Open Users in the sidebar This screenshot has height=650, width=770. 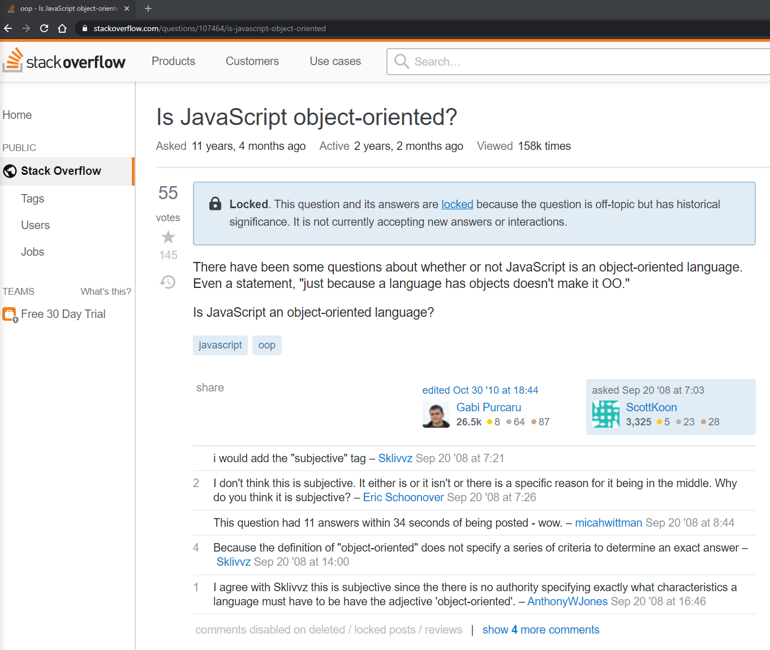point(36,225)
